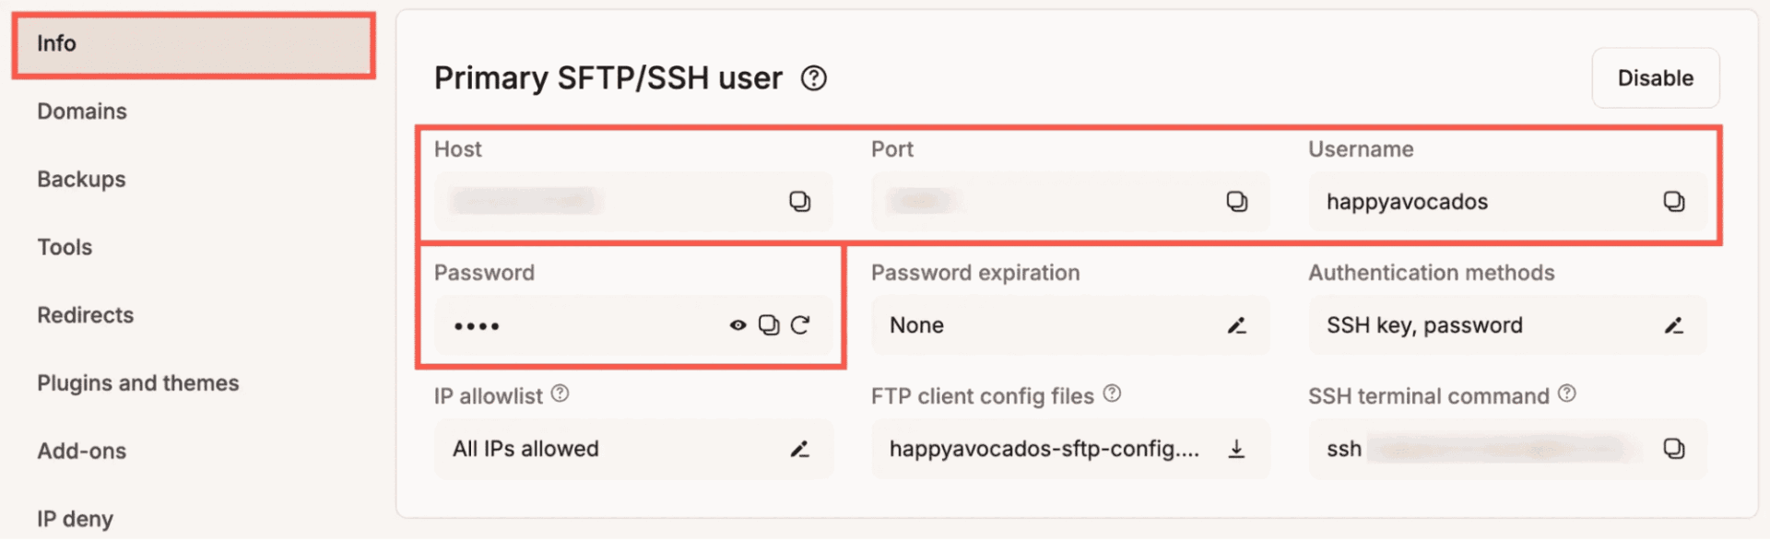Screen dimensions: 1770x540
Task: Copy the Host value
Action: coord(801,201)
